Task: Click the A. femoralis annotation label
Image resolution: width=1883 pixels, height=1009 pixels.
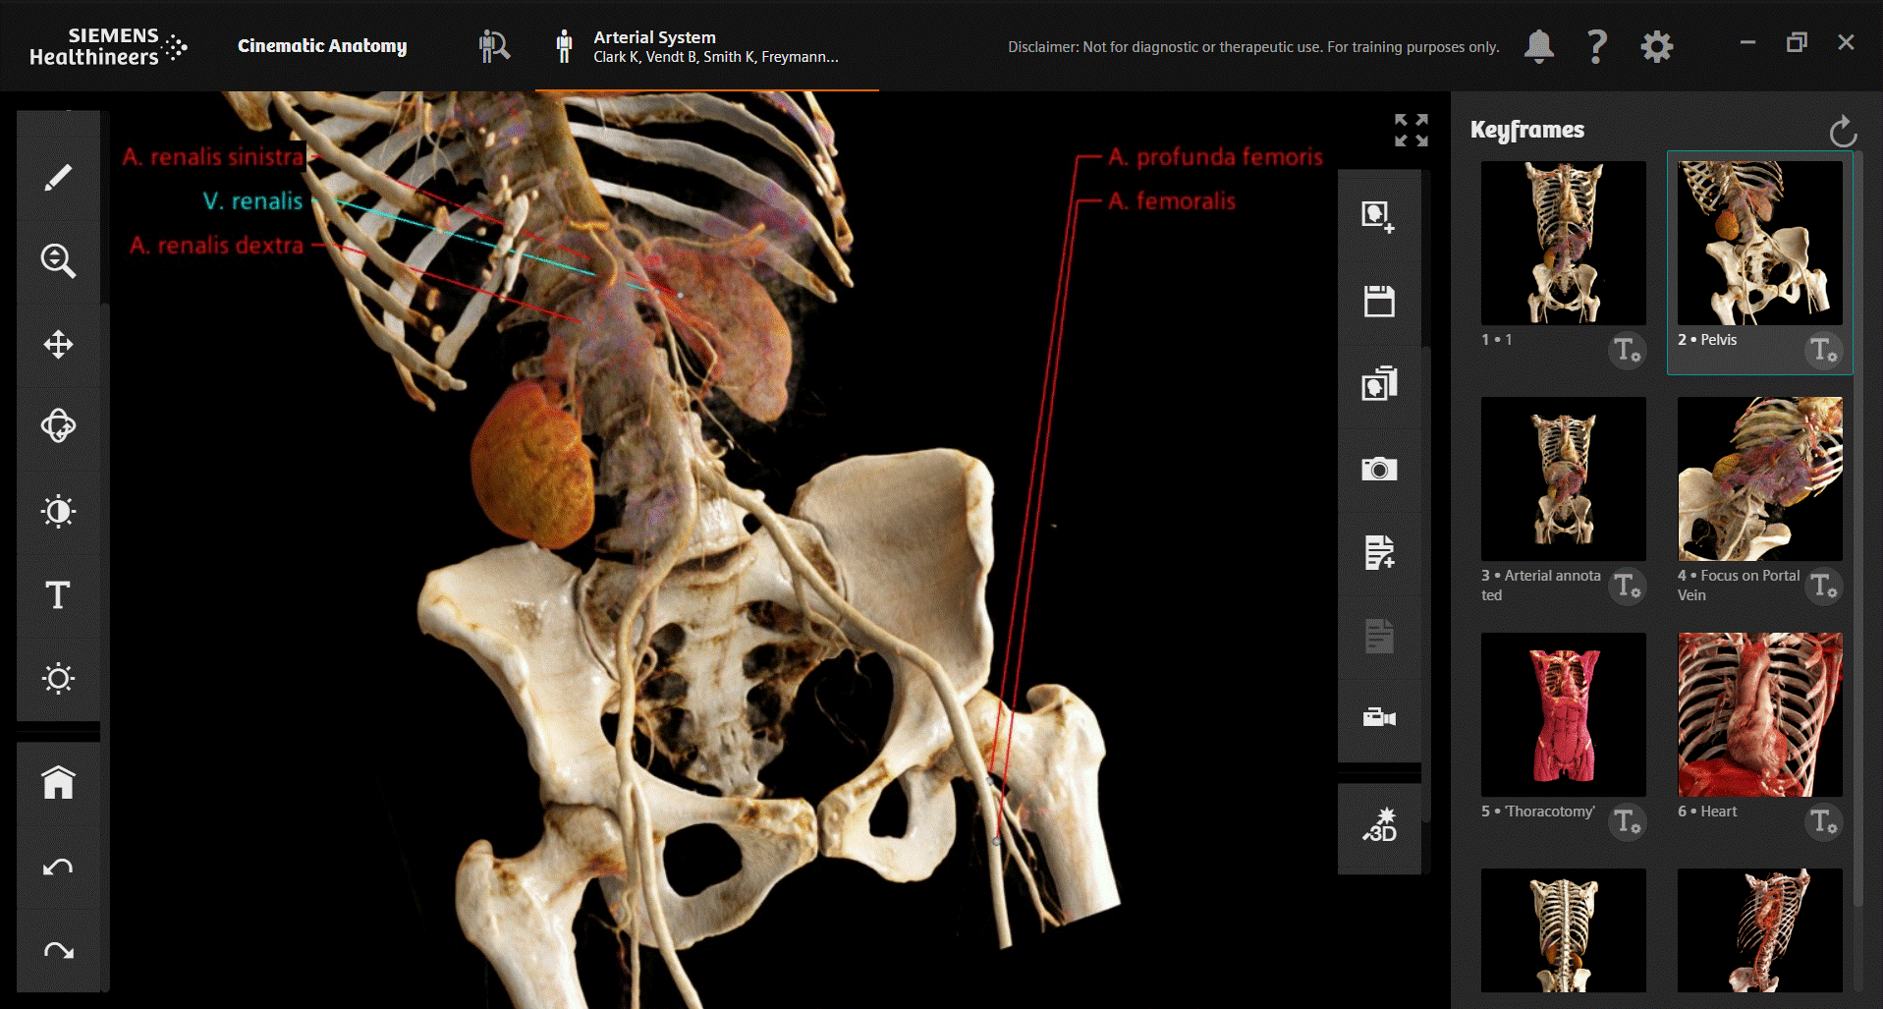Action: pos(1172,201)
